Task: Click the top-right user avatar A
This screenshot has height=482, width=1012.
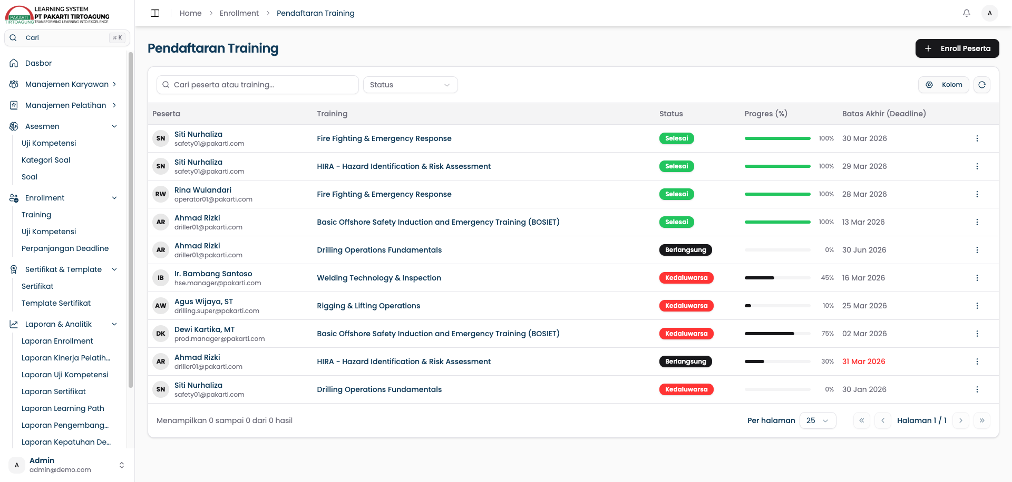Action: (x=990, y=13)
